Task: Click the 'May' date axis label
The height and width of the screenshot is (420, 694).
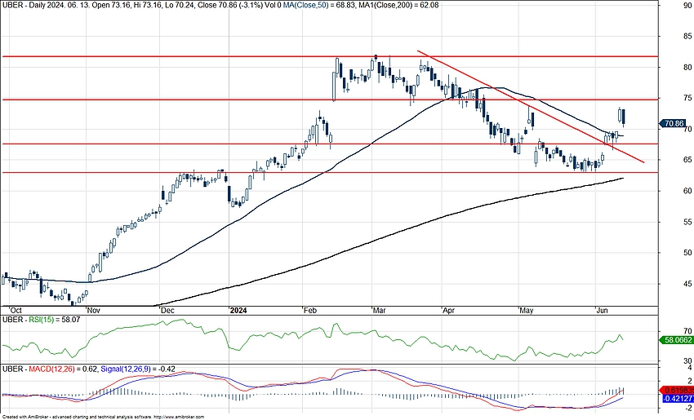Action: click(x=527, y=311)
